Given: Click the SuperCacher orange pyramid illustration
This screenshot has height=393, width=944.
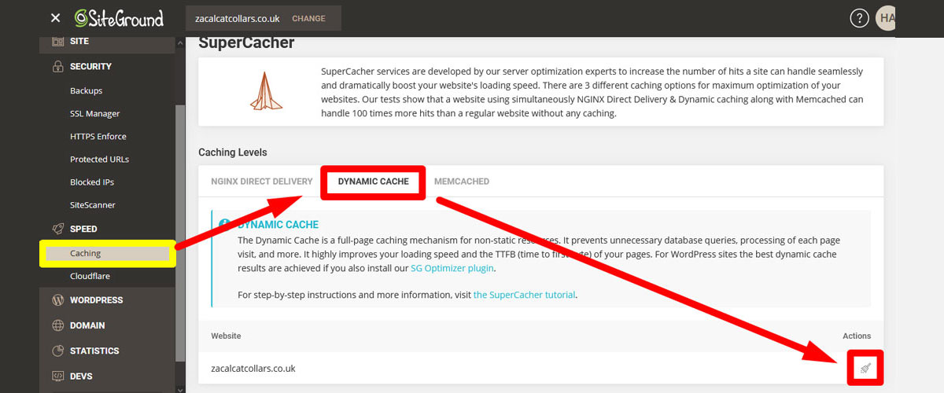Looking at the screenshot, I should 266,91.
